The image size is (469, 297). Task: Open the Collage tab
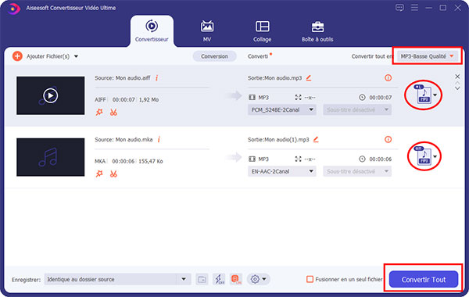(263, 31)
